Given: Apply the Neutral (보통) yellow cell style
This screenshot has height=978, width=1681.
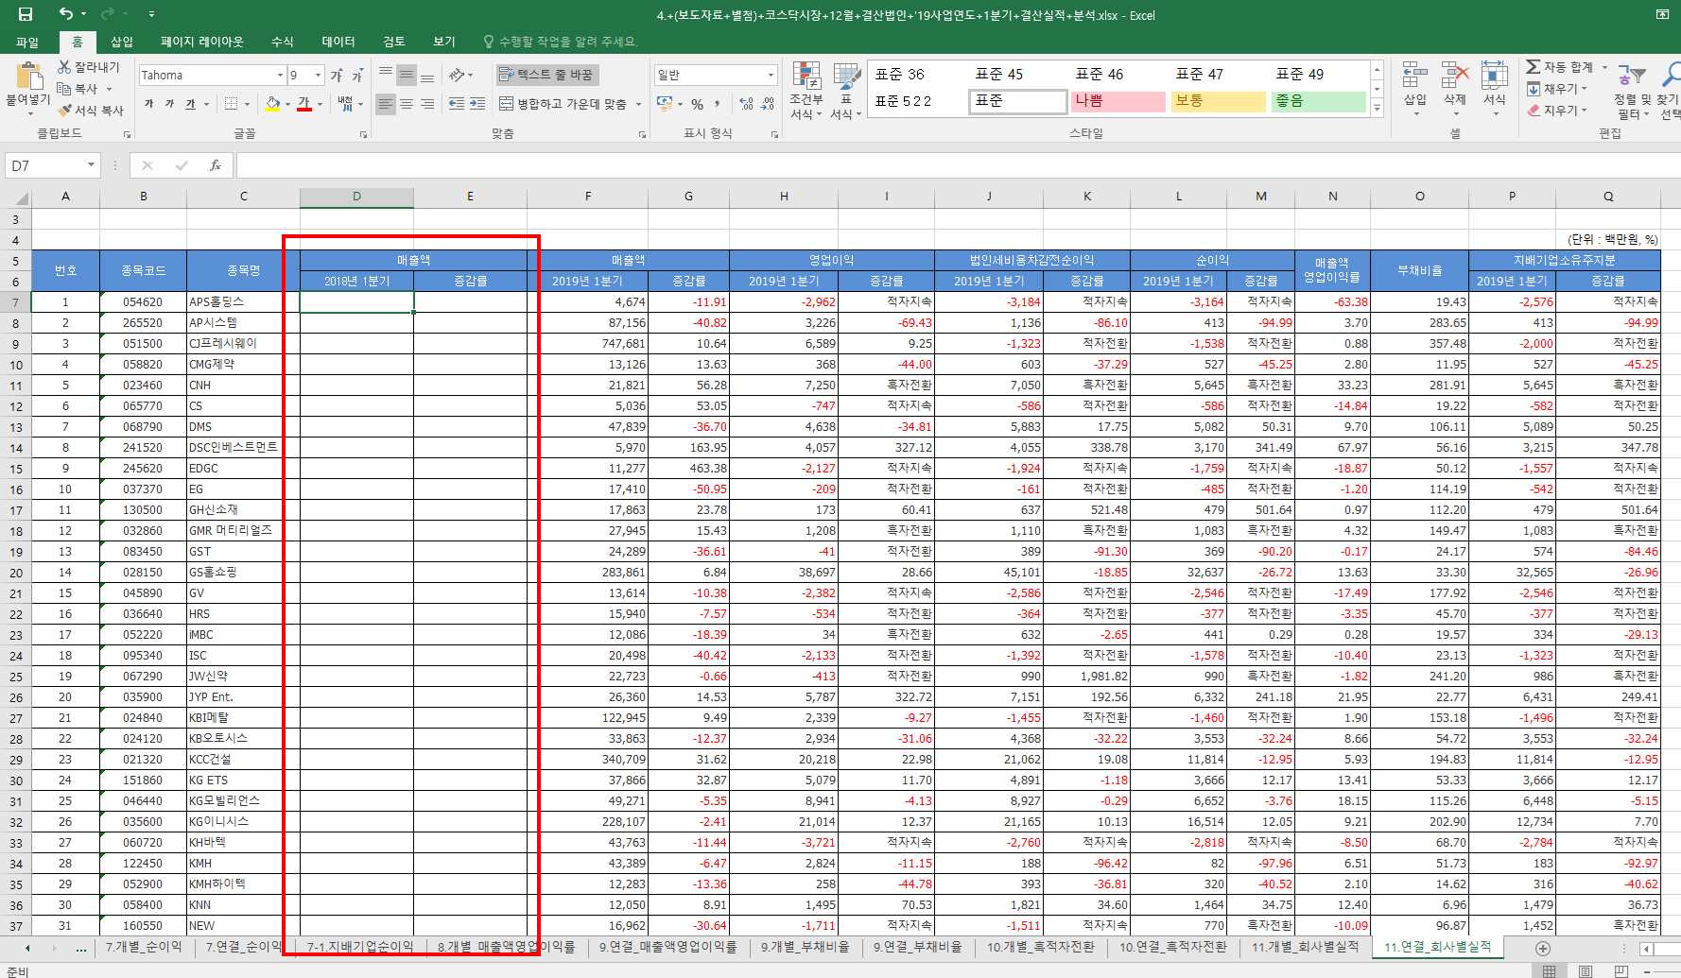Looking at the screenshot, I should (1218, 101).
